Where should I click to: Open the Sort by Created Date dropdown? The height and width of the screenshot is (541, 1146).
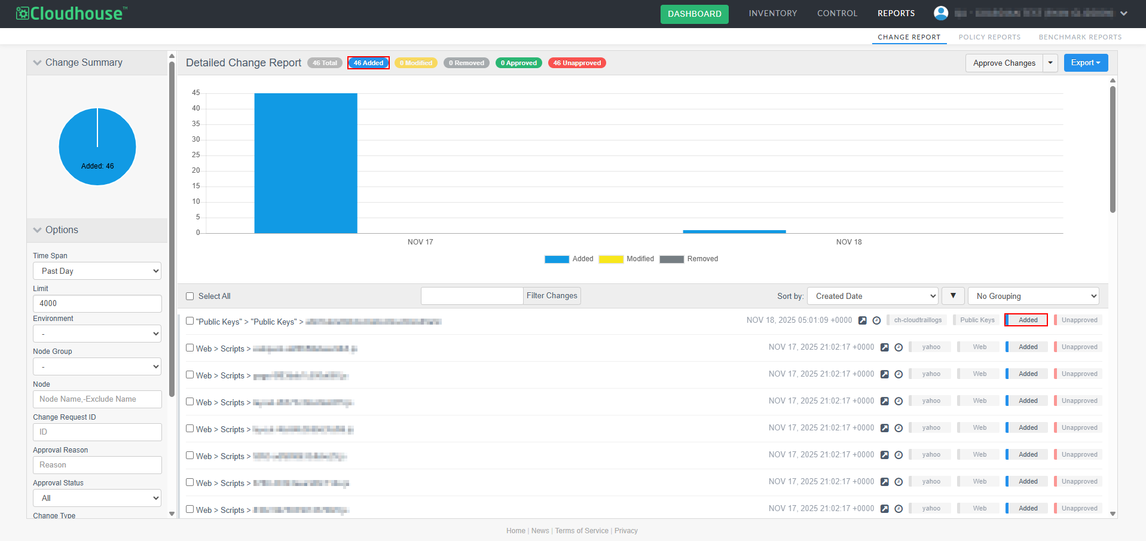(x=873, y=296)
